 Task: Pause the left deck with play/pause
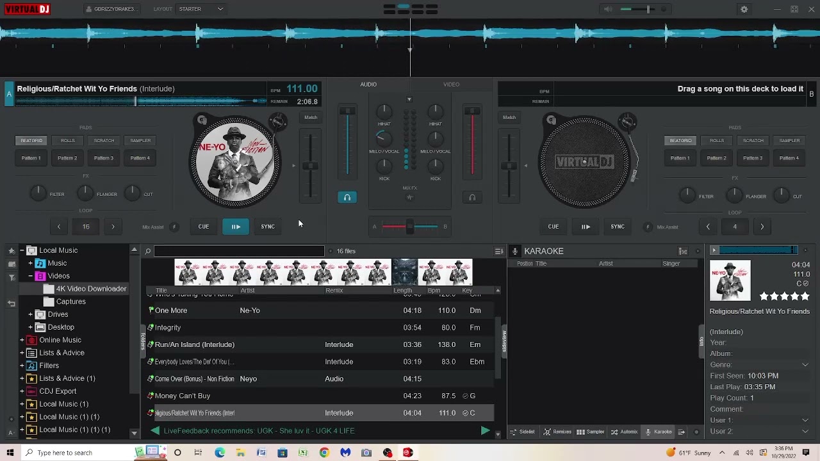tap(236, 227)
